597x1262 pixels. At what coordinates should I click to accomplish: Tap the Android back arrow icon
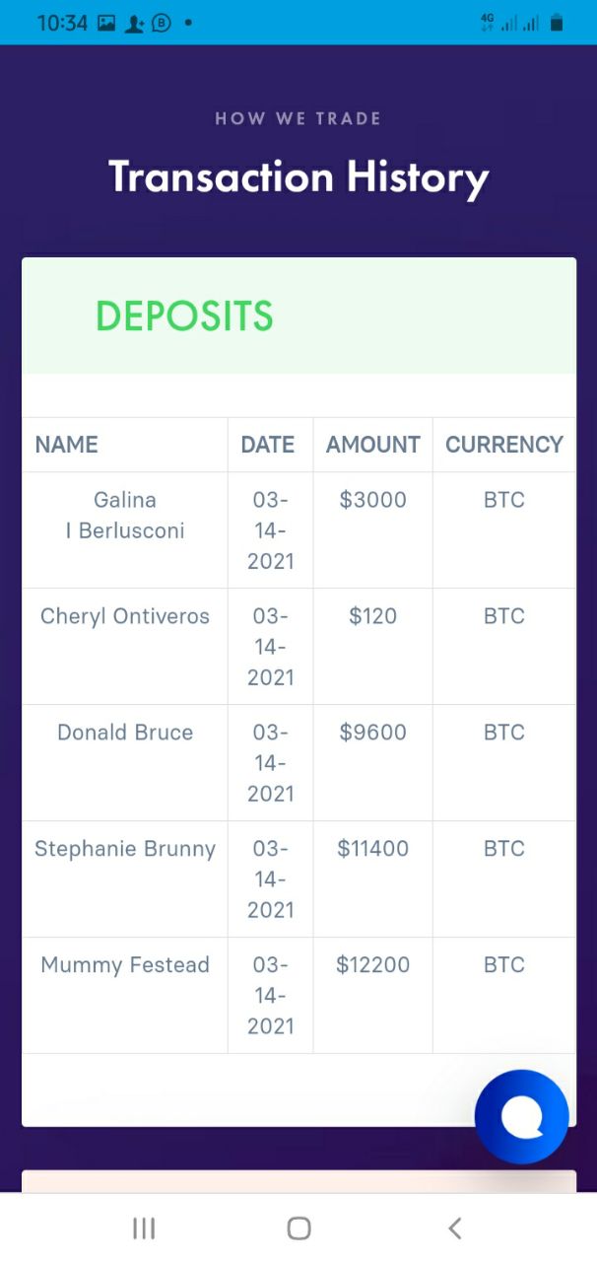pos(454,1227)
